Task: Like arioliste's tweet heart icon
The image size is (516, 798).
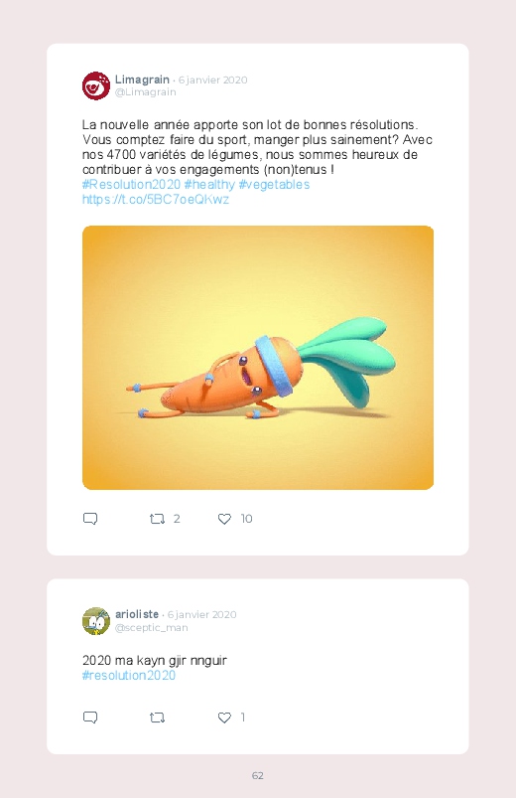Action: click(224, 718)
